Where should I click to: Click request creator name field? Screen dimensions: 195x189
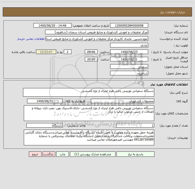pos(97,39)
